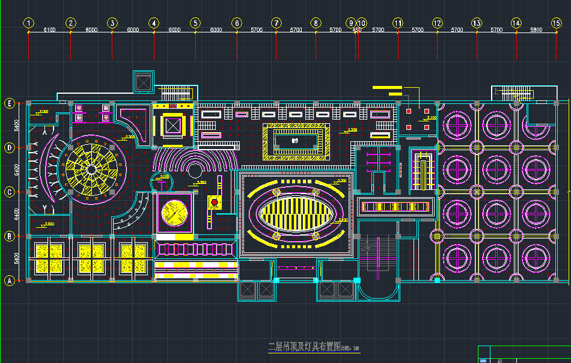Select the blue title block cell bottom-right
Viewport: 571px width, 363px height.
coord(483,359)
